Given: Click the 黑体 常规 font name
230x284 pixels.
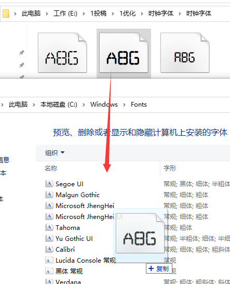Looking at the screenshot, I should pos(69,272).
